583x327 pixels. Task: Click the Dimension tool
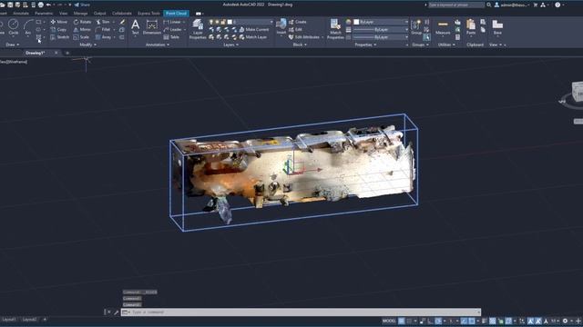pyautogui.click(x=152, y=27)
